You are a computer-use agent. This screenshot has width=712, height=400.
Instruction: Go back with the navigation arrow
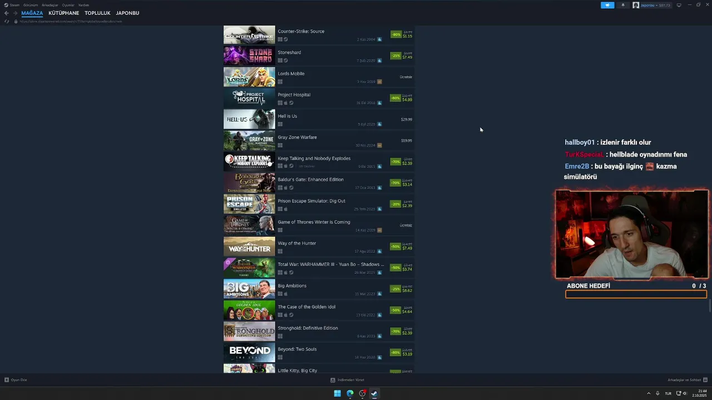click(x=7, y=13)
